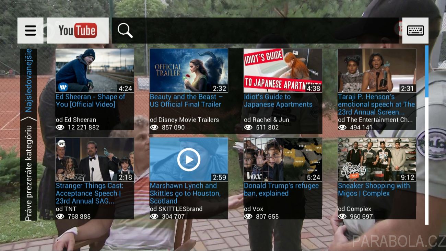Select the Najsledovanejsie category tab
The image size is (446, 251).
[x=29, y=80]
